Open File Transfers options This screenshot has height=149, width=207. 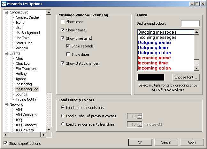(x=26, y=69)
